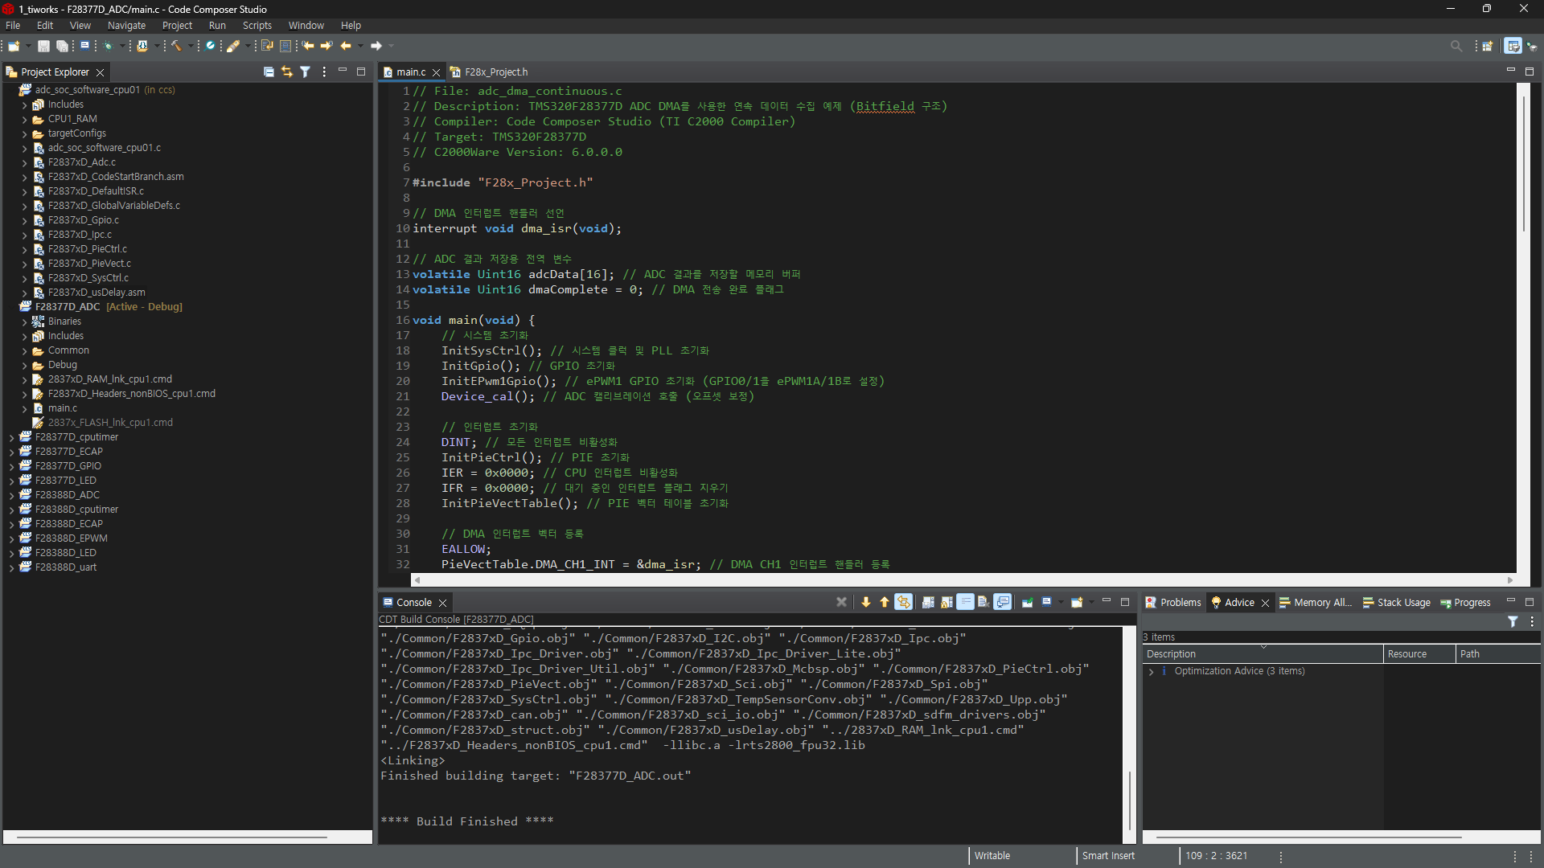Expand Optimization Advice items
This screenshot has width=1544, height=868.
coord(1152,672)
